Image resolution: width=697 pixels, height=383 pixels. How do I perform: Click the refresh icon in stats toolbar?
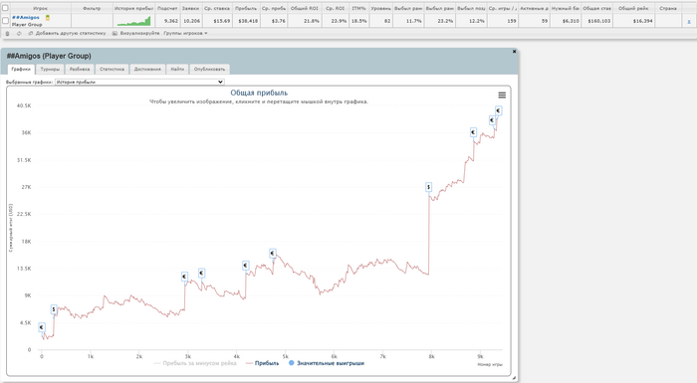tap(19, 33)
